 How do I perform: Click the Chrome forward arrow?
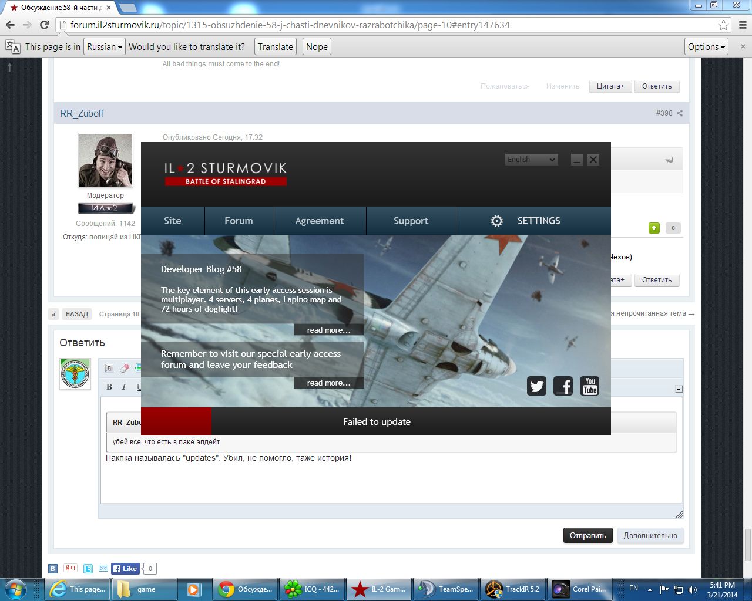point(27,25)
